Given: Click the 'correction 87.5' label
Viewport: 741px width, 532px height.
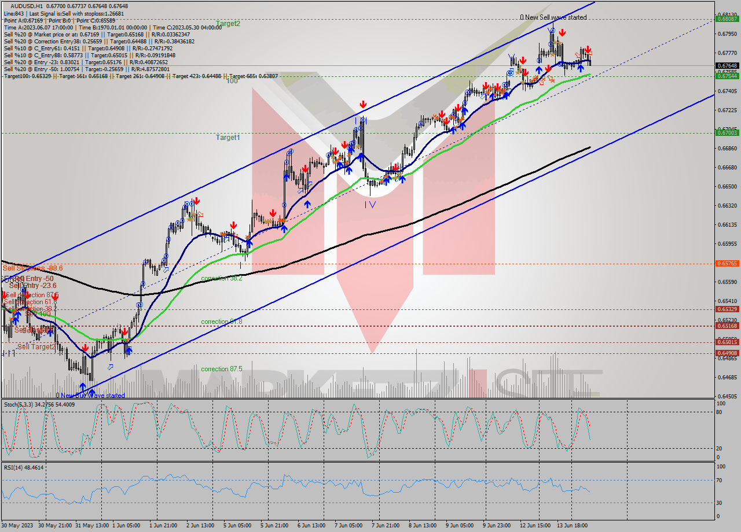Looking at the screenshot, I should pyautogui.click(x=222, y=369).
